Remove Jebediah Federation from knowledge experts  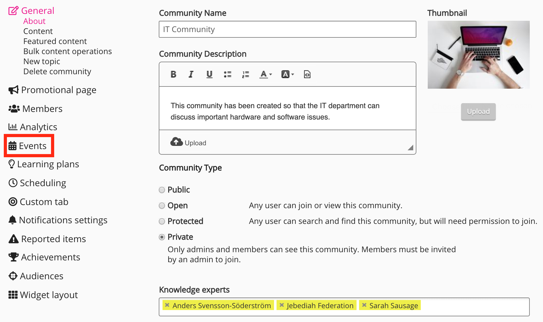pyautogui.click(x=282, y=305)
